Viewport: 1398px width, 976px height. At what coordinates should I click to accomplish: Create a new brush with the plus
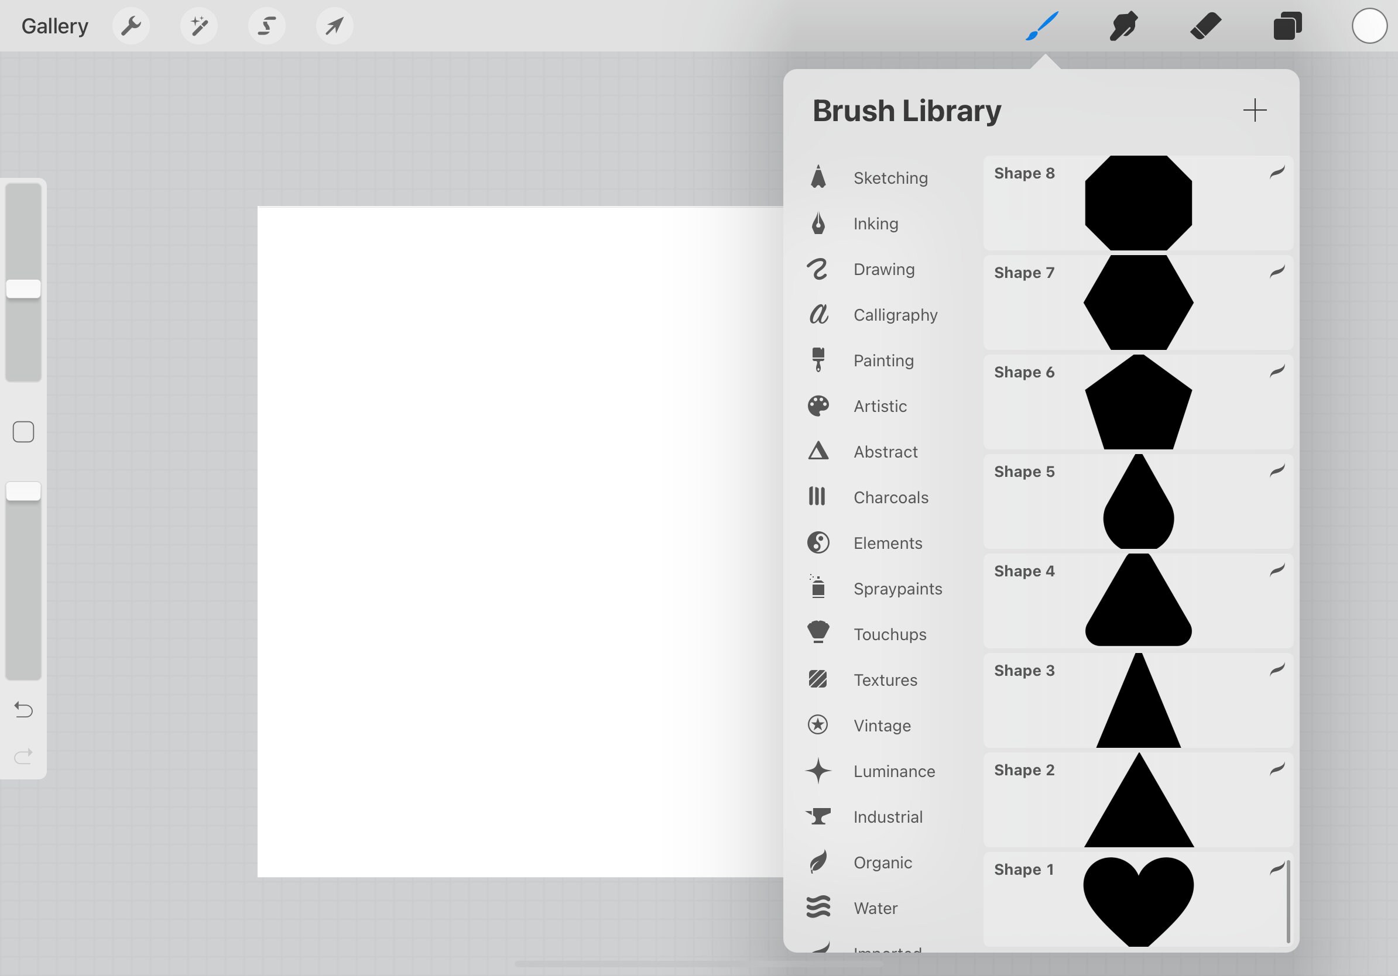point(1256,110)
